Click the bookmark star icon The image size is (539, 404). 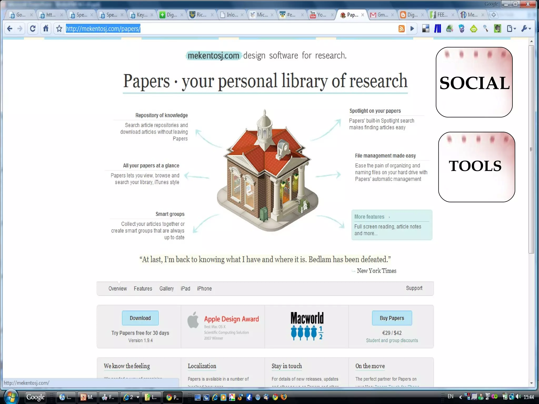(x=59, y=29)
